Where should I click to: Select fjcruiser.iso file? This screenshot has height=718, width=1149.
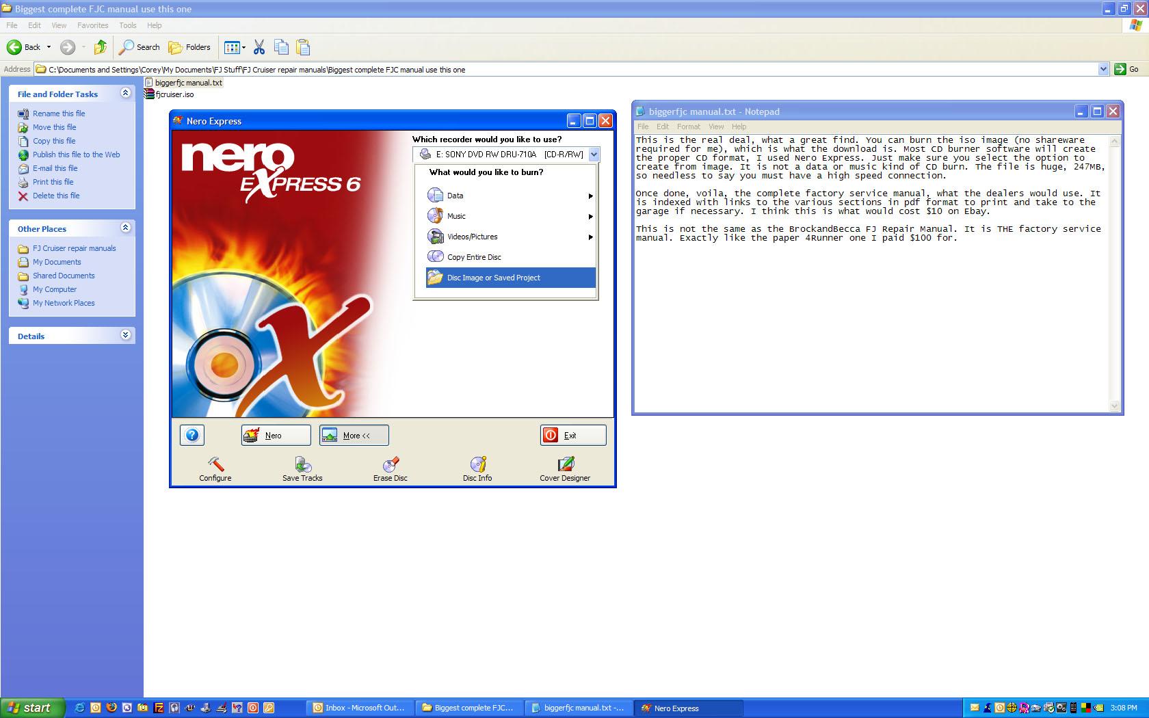point(170,94)
